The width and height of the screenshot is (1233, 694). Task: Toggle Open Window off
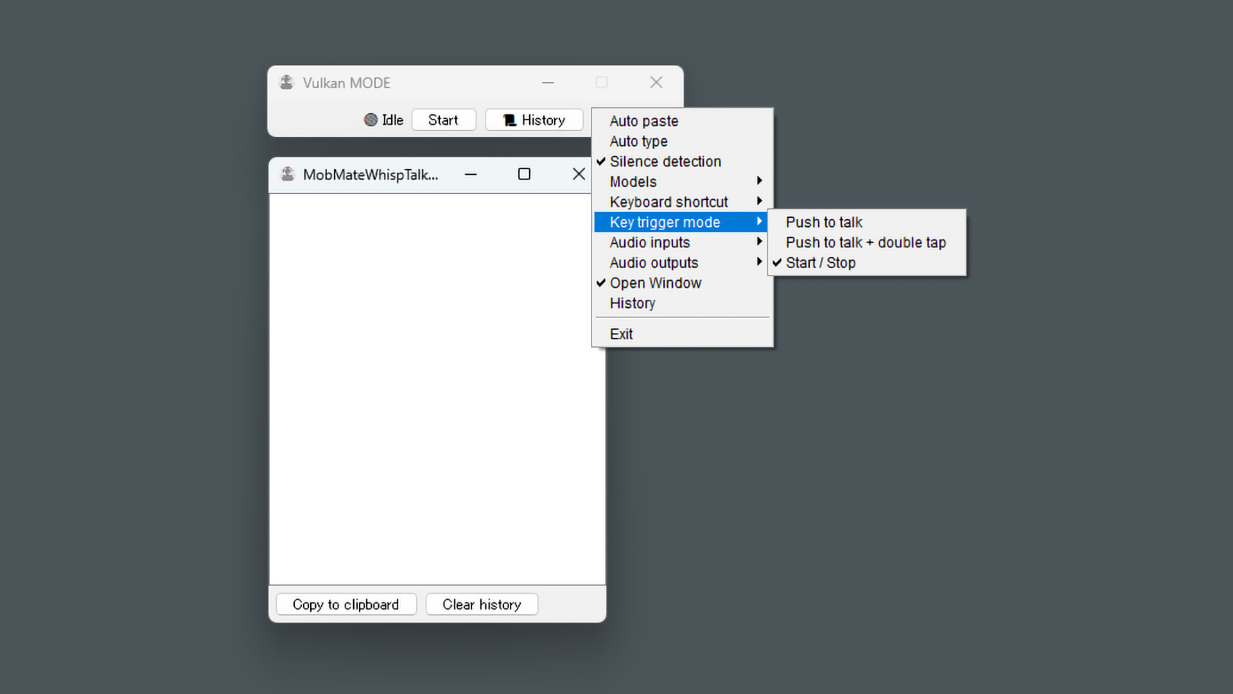[x=655, y=283]
